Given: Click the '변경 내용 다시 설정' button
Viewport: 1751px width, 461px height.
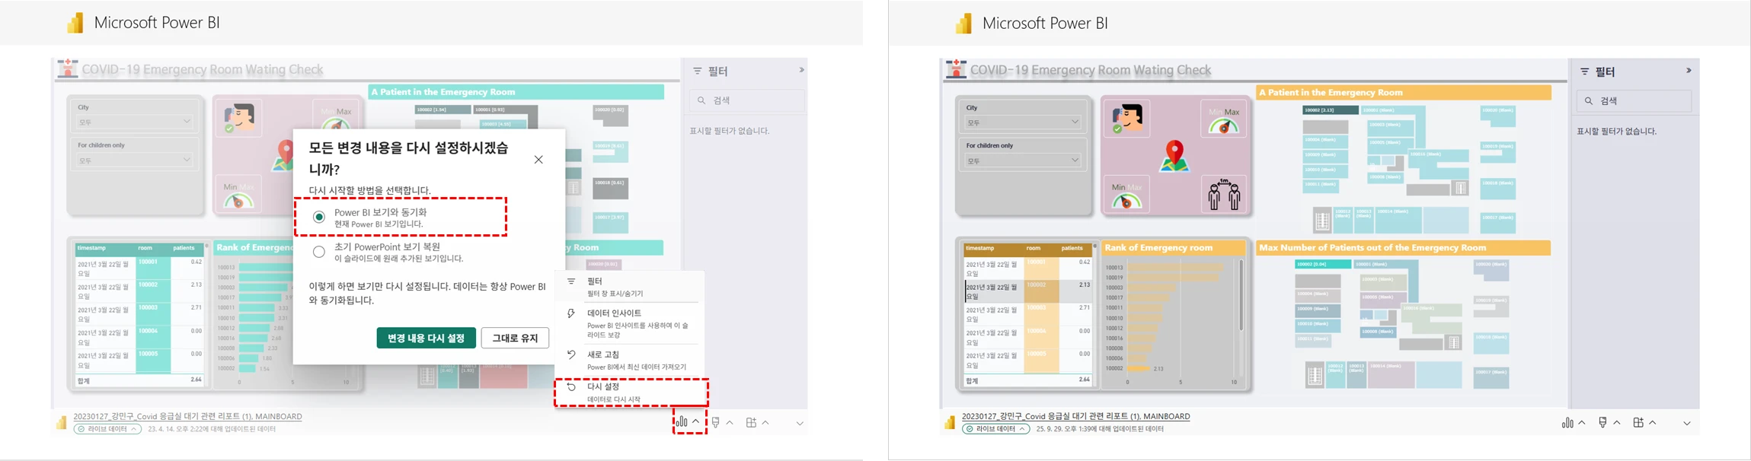Looking at the screenshot, I should 426,338.
